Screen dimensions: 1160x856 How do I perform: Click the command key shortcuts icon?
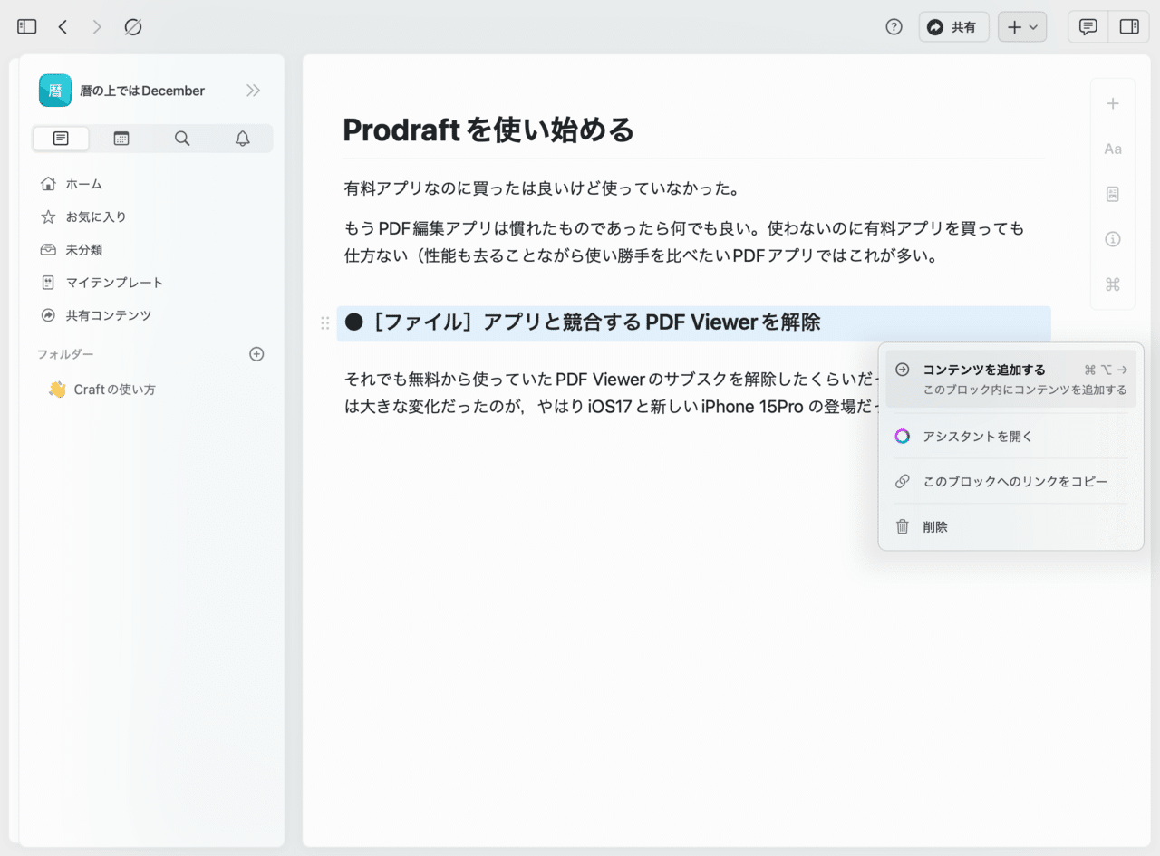[x=1113, y=284]
